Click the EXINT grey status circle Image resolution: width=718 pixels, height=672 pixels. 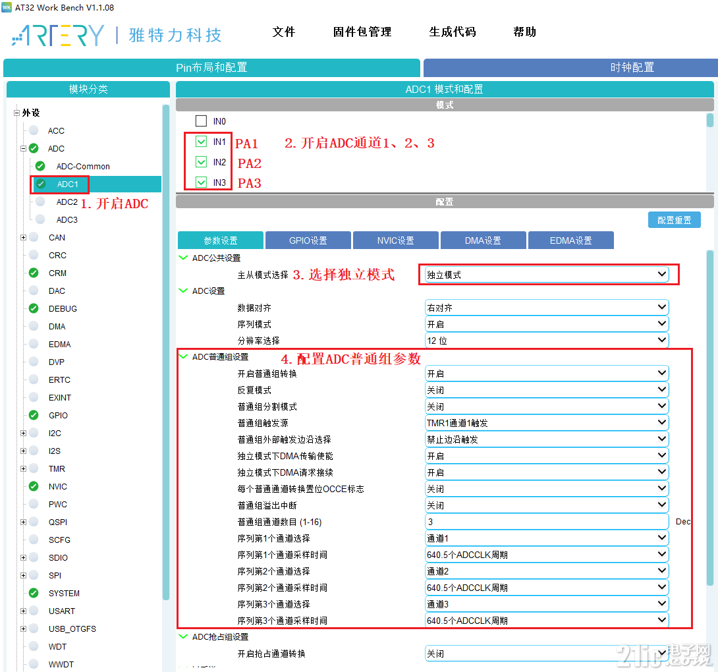coord(34,397)
